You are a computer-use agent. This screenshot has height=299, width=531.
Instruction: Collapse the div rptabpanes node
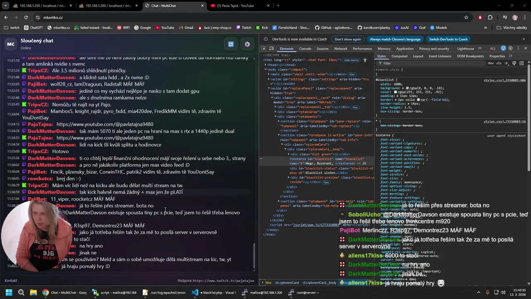point(275,116)
